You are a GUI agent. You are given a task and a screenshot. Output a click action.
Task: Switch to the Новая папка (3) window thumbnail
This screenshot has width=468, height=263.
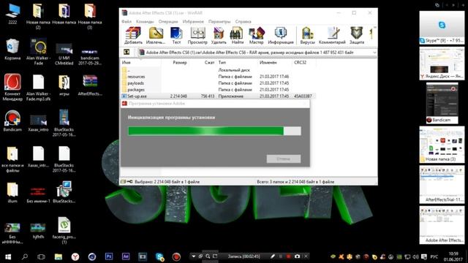[442, 145]
